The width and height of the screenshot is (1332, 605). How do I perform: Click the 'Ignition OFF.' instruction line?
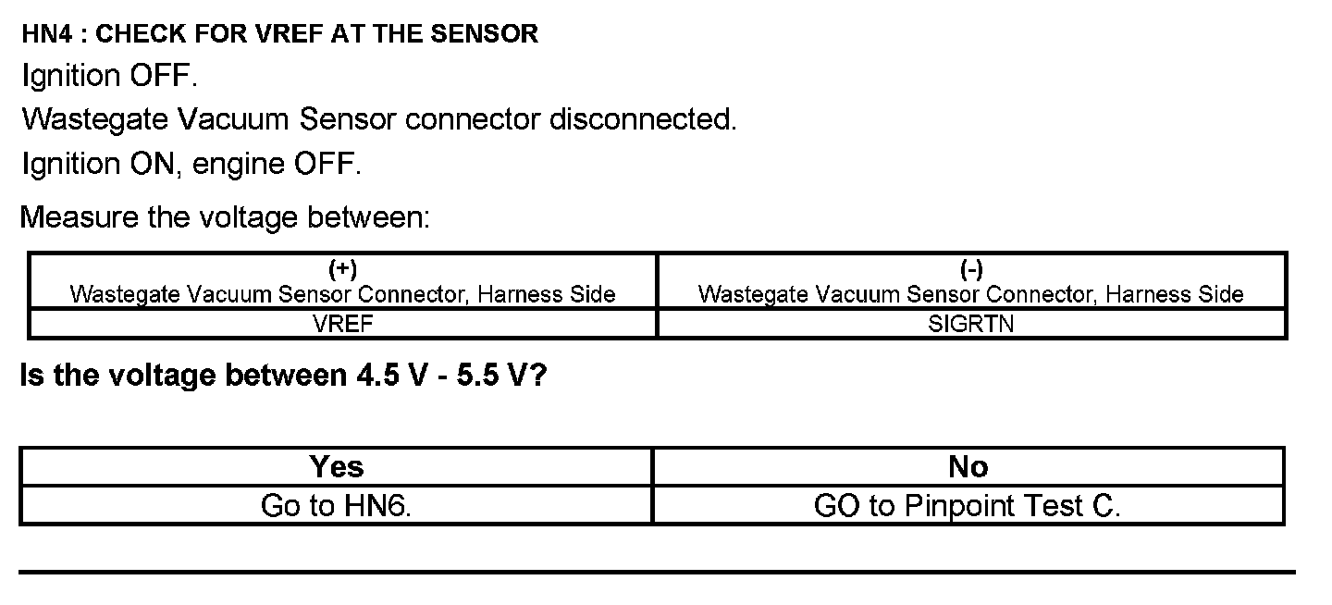(110, 76)
